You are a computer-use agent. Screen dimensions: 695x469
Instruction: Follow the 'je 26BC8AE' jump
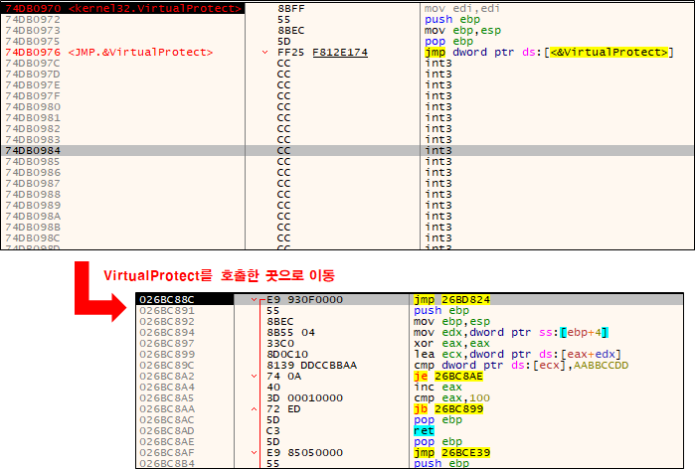(x=448, y=376)
